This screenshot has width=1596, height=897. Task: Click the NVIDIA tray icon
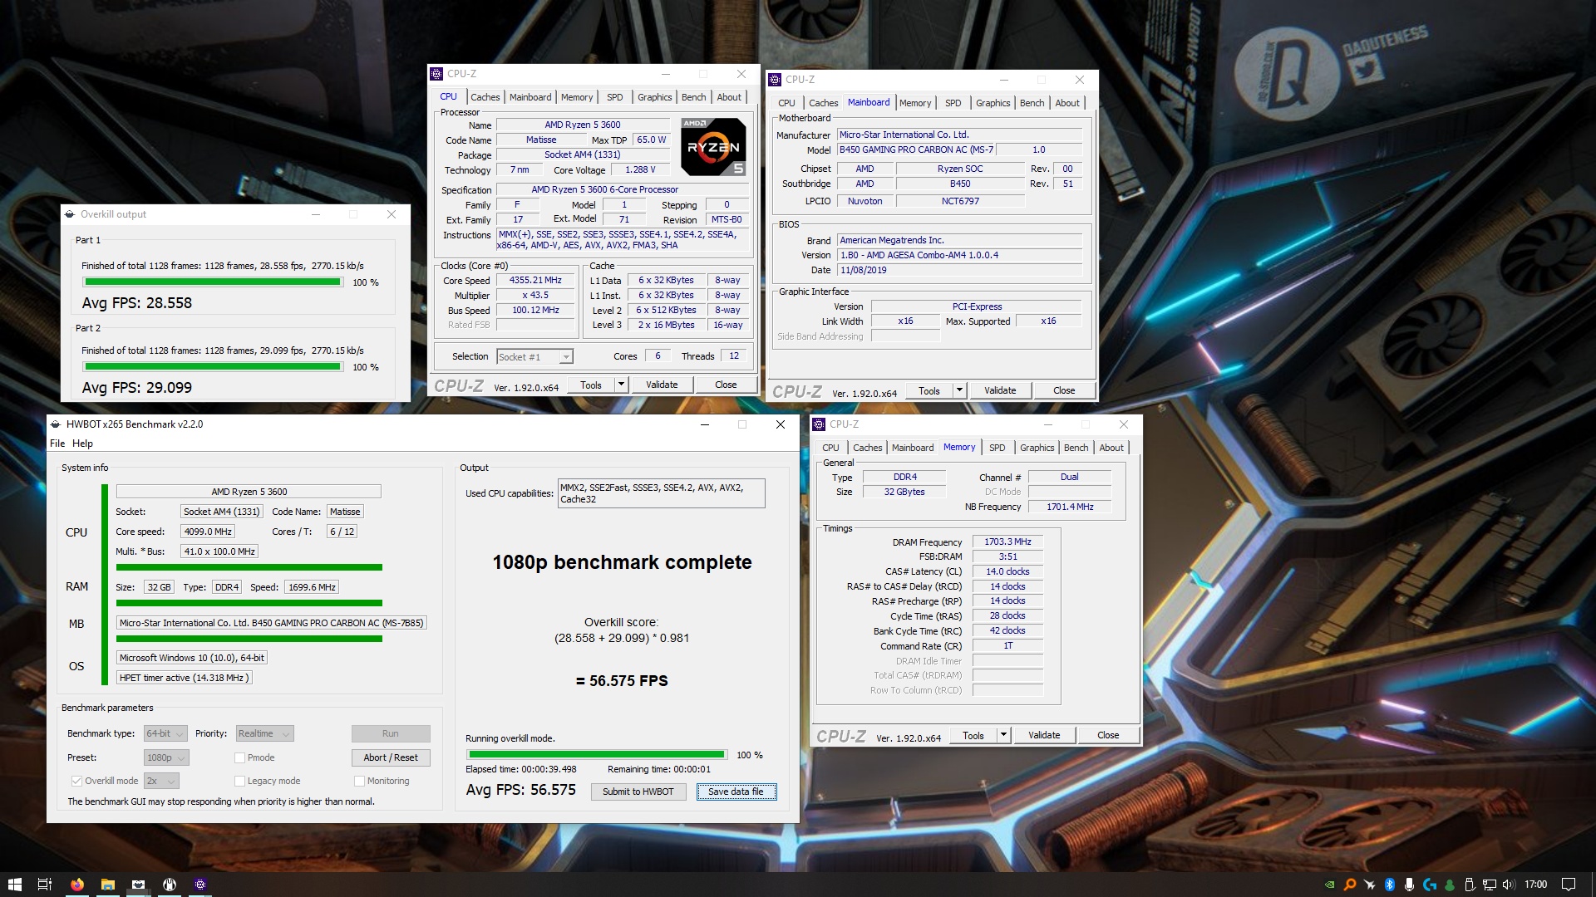pos(1331,885)
